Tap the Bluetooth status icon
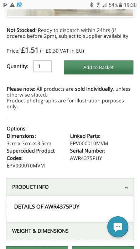This screenshot has height=249, width=140. click(x=91, y=5)
